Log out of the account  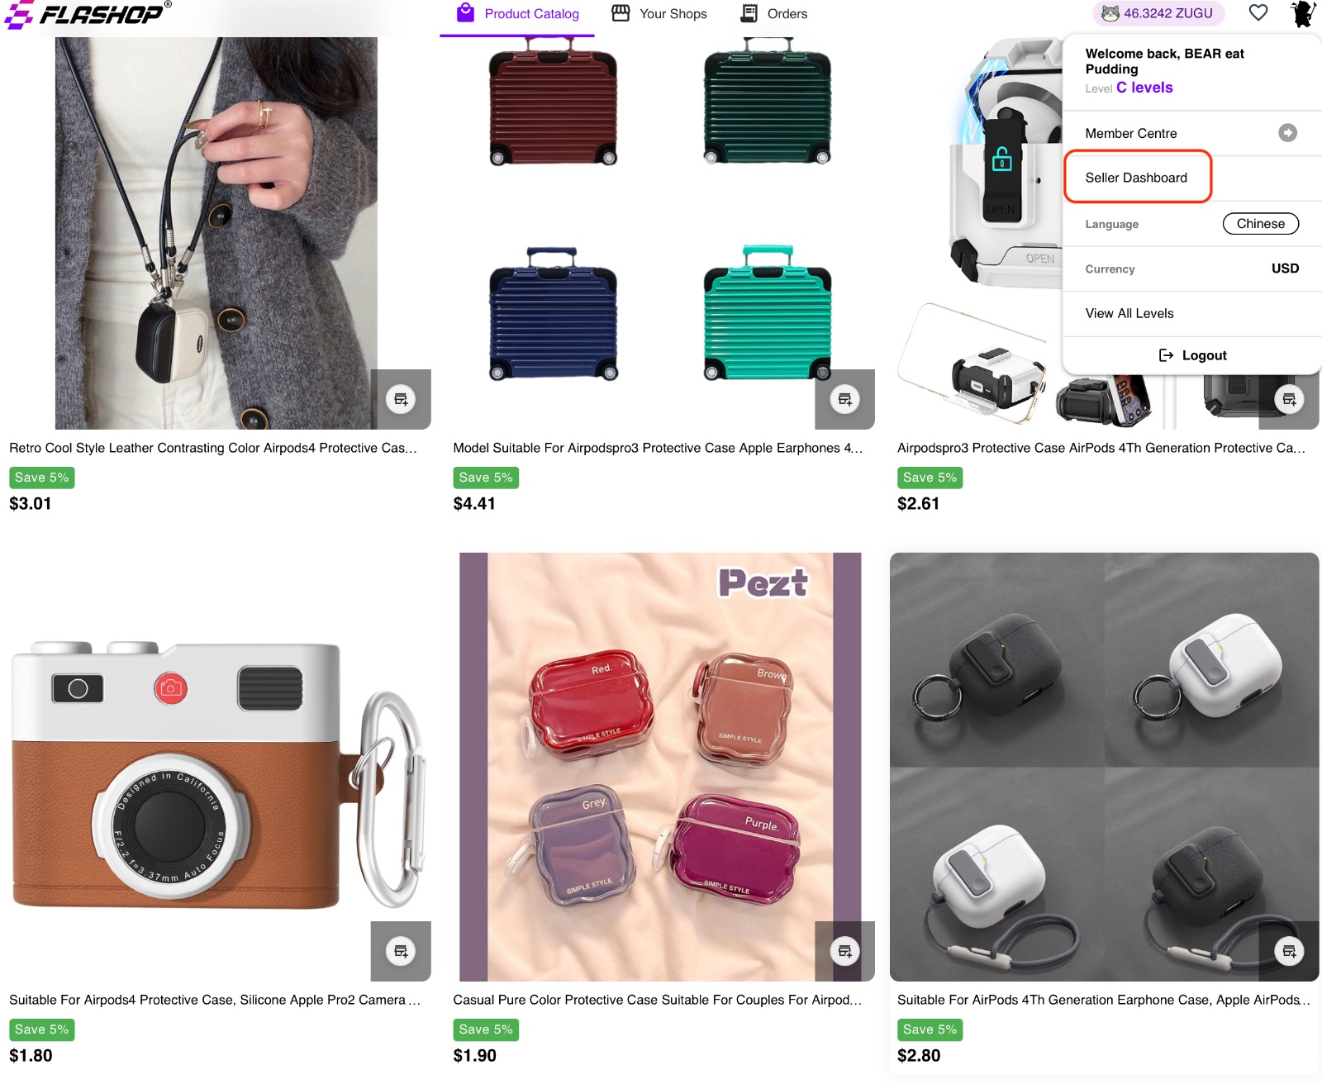click(1192, 355)
